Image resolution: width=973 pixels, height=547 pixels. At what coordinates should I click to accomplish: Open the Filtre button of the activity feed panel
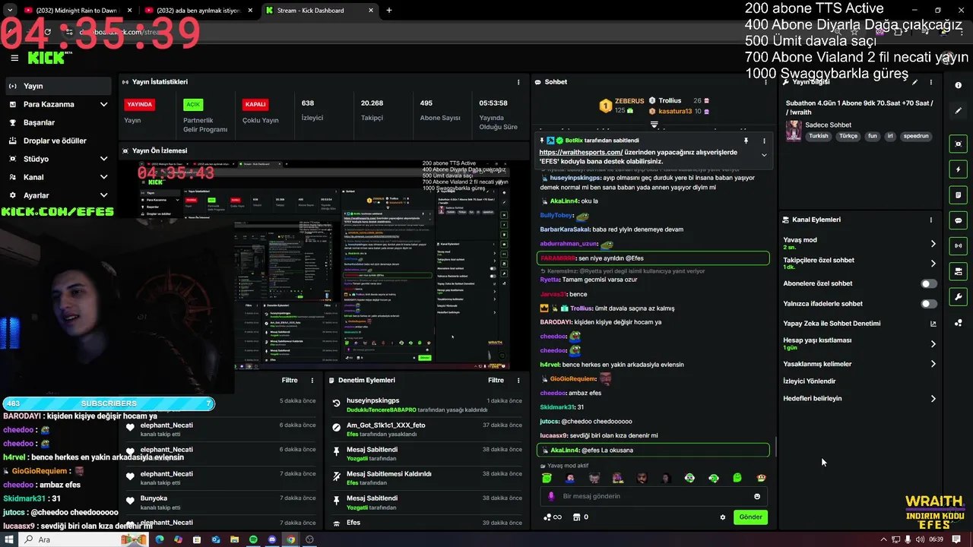click(290, 380)
